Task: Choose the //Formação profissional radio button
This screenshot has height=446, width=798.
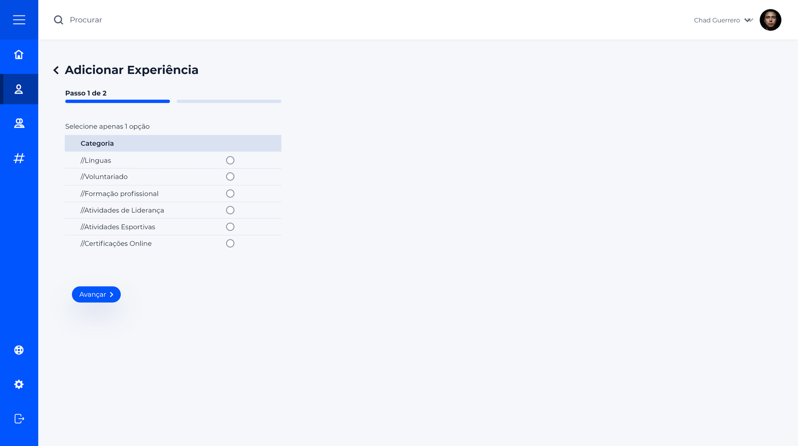Action: coord(230,193)
